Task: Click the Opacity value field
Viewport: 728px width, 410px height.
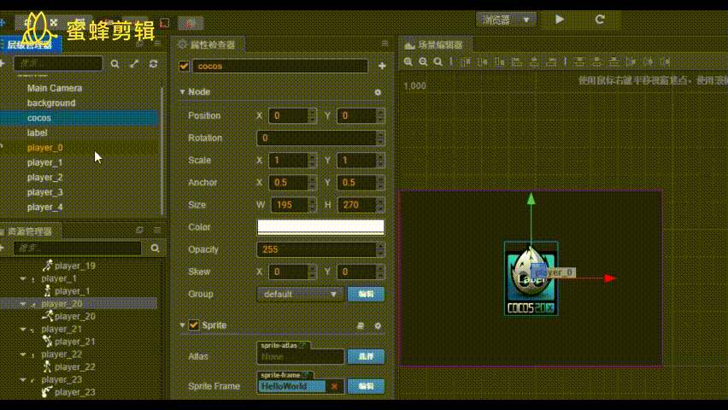Action: 317,249
